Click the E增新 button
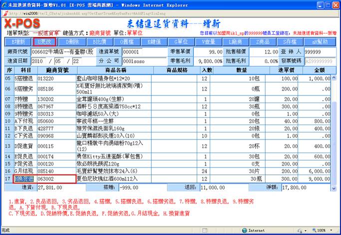The width and height of the screenshot is (341, 235). 18,42
